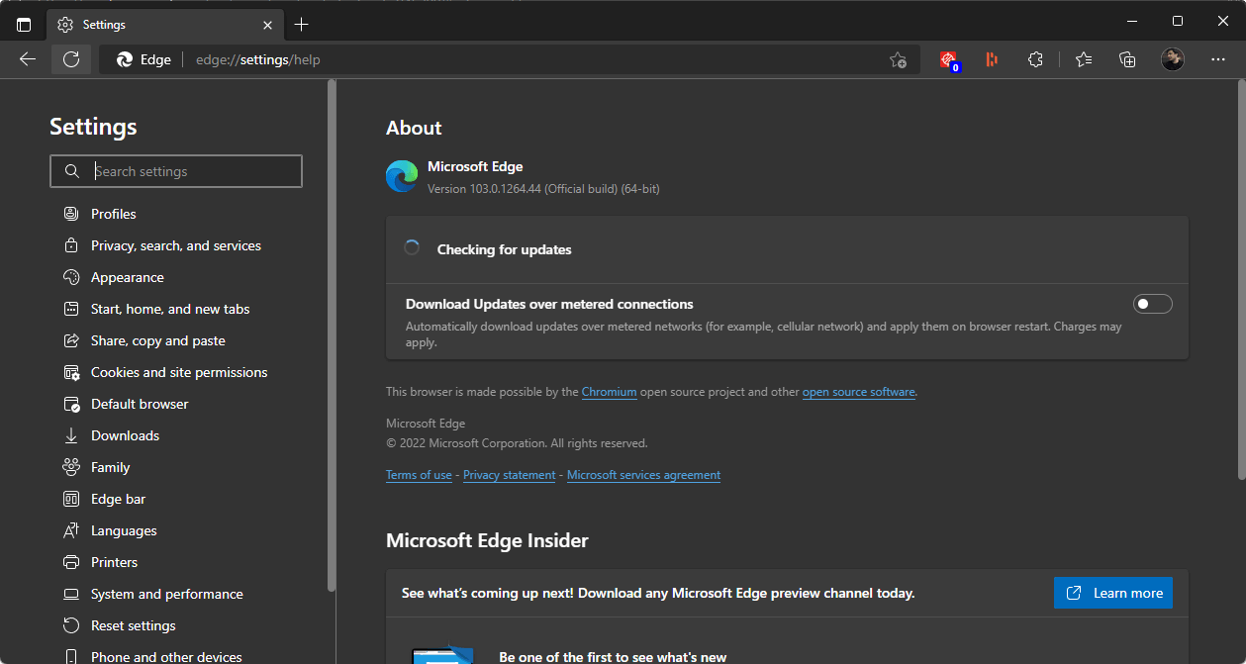Image resolution: width=1246 pixels, height=664 pixels.
Task: Add this page to favorites
Action: pos(898,59)
